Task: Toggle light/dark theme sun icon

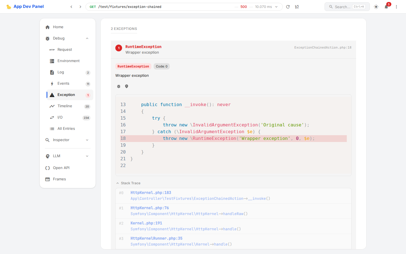Action: [x=376, y=7]
